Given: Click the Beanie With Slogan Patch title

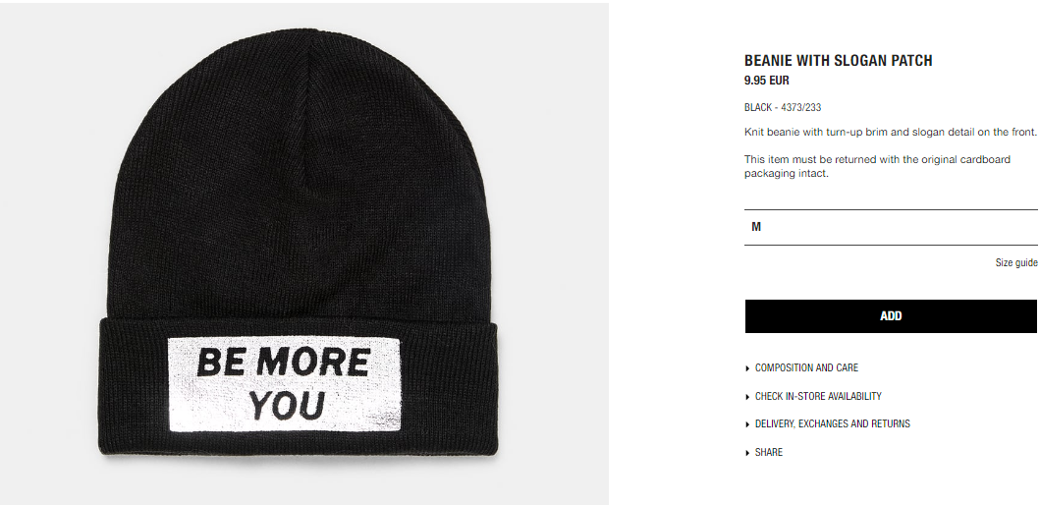Looking at the screenshot, I should (x=839, y=60).
